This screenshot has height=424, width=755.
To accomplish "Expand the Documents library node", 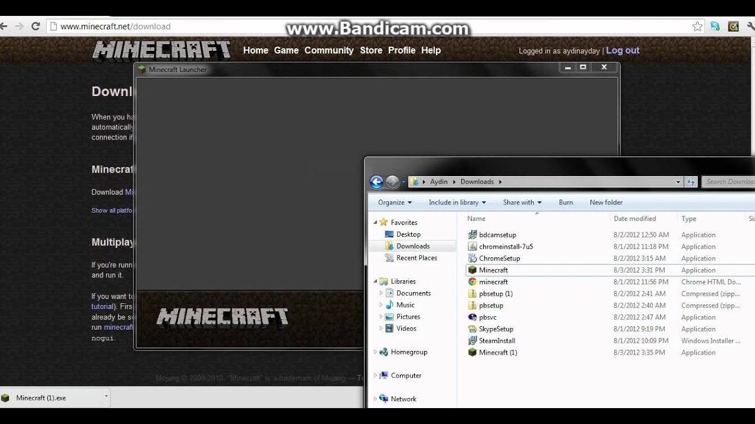I will point(381,293).
